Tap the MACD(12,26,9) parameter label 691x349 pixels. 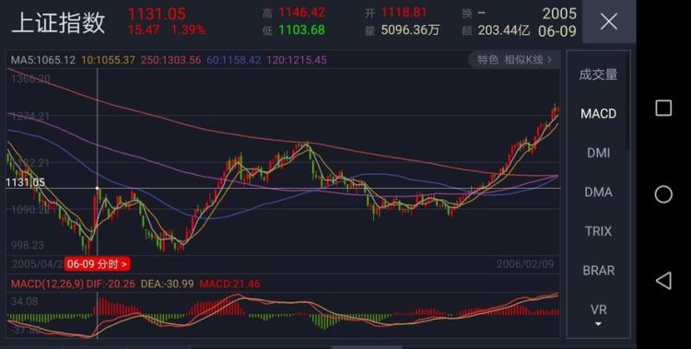(x=47, y=284)
